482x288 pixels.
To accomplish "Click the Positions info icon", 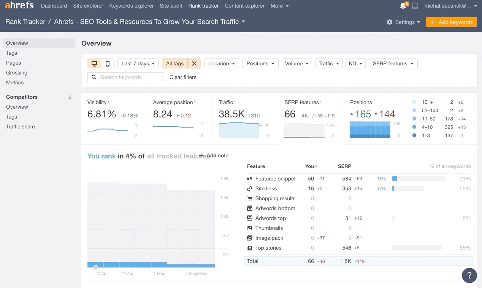I will 374,101.
